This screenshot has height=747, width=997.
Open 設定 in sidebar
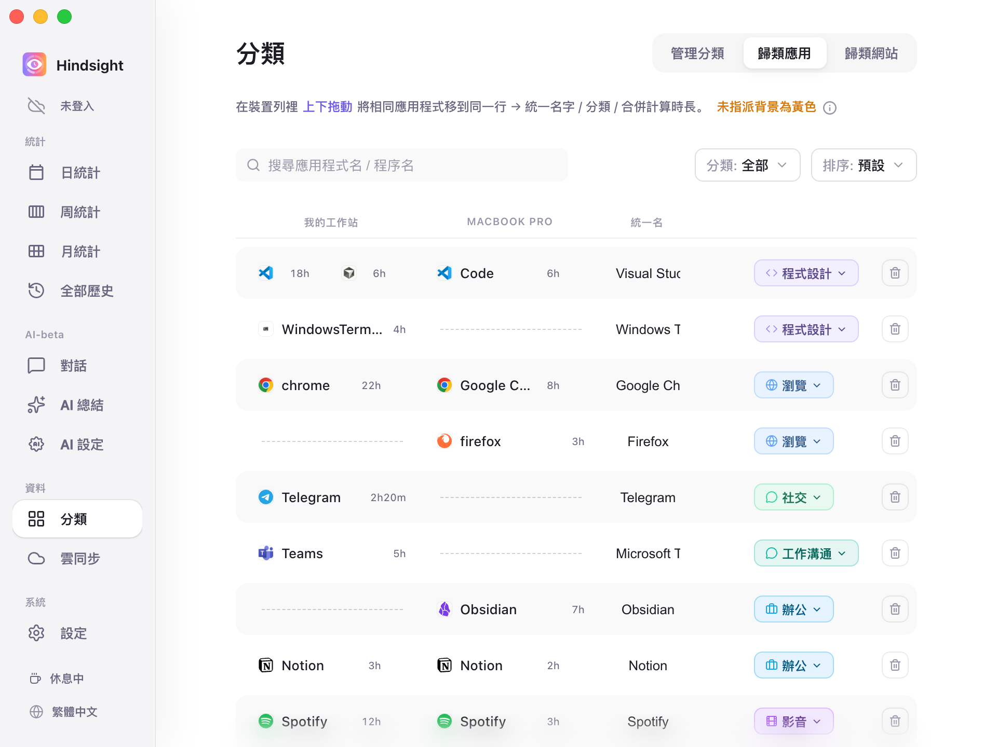click(x=77, y=633)
